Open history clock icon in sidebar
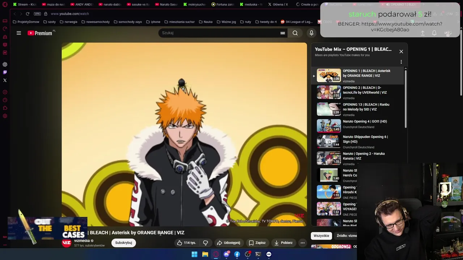This screenshot has height=260, width=463. coord(5,100)
